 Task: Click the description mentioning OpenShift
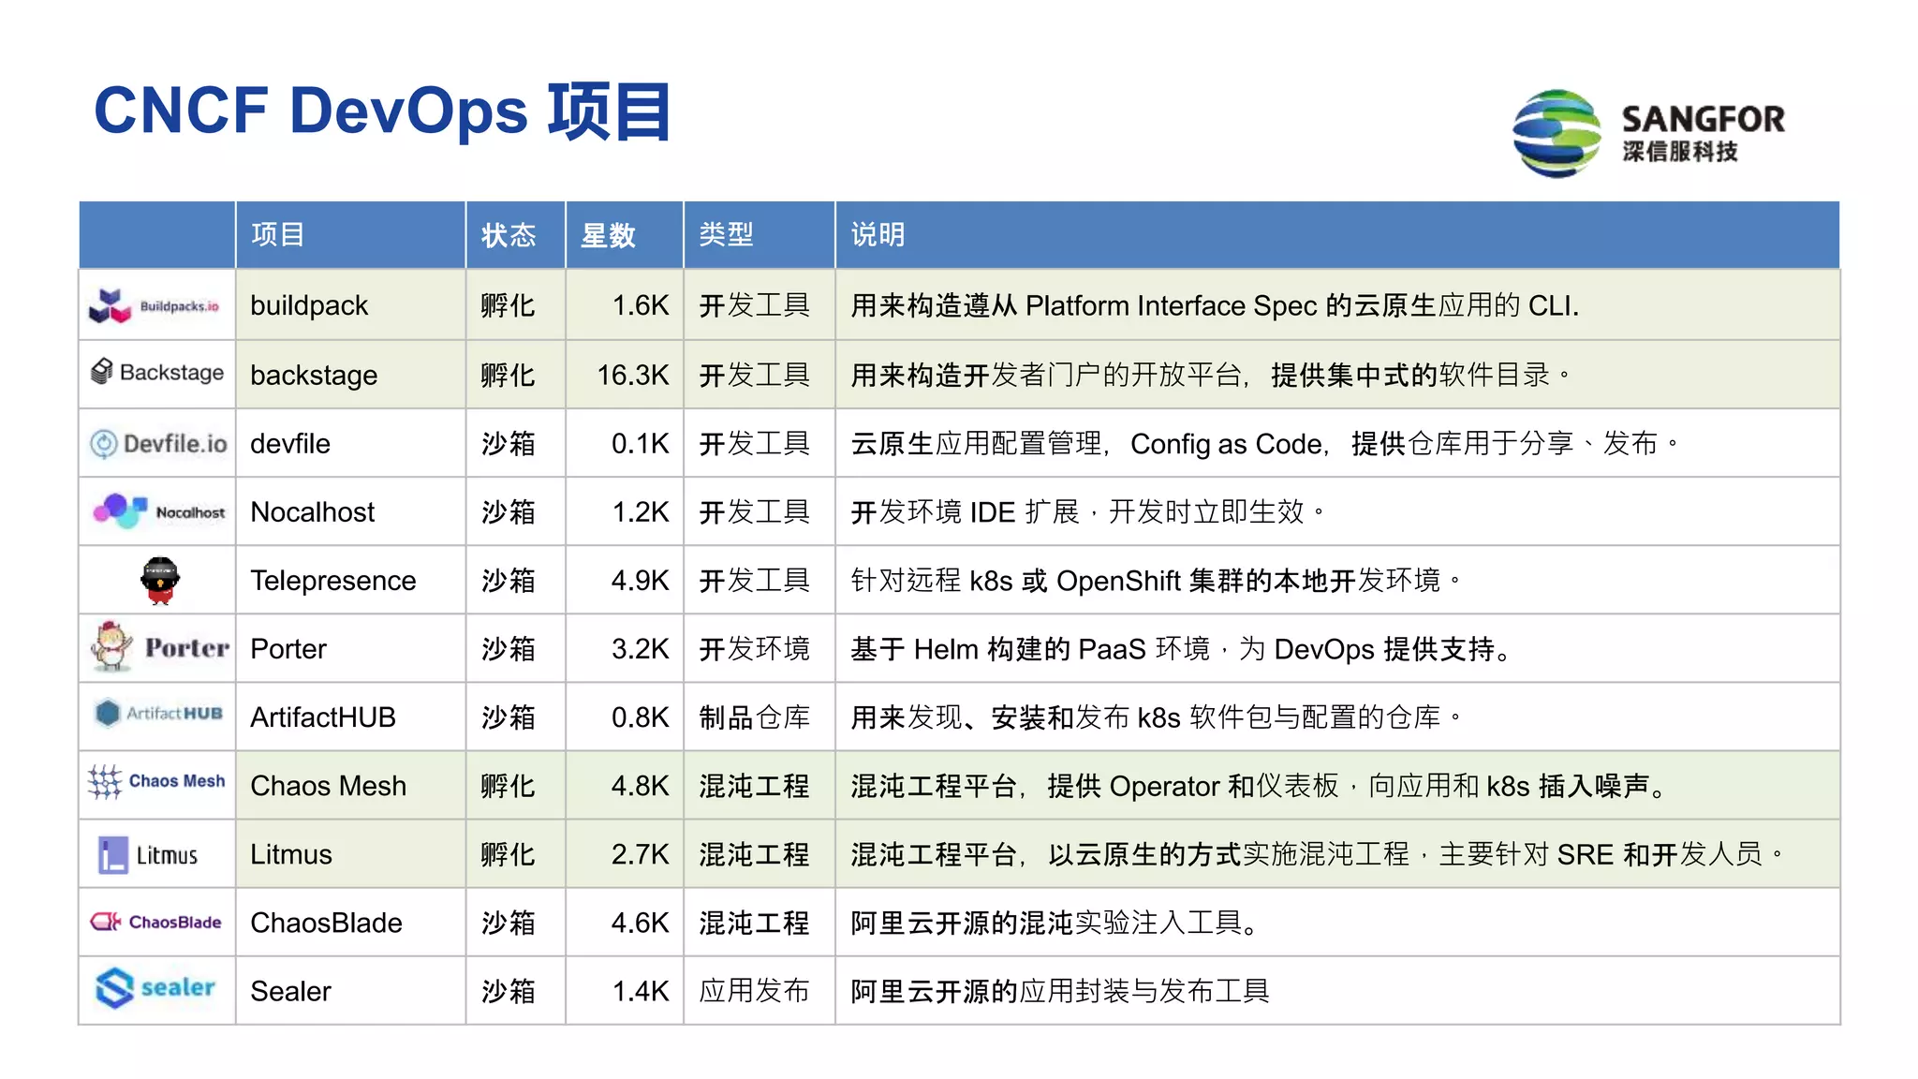[1156, 581]
